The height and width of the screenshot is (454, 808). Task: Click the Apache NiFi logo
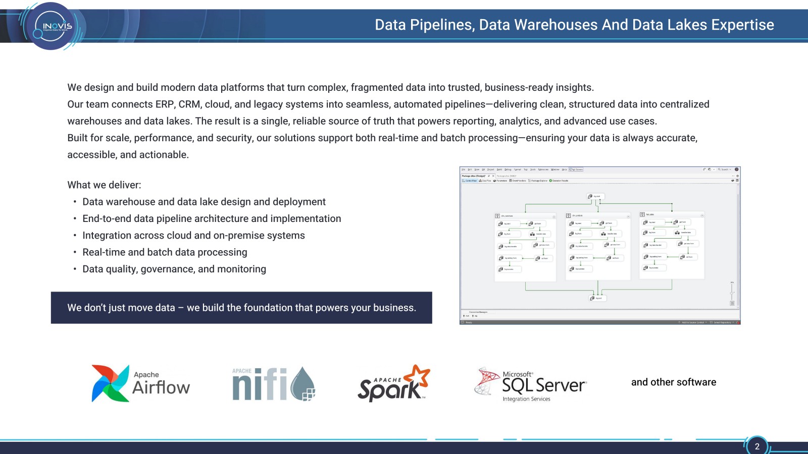pos(274,383)
